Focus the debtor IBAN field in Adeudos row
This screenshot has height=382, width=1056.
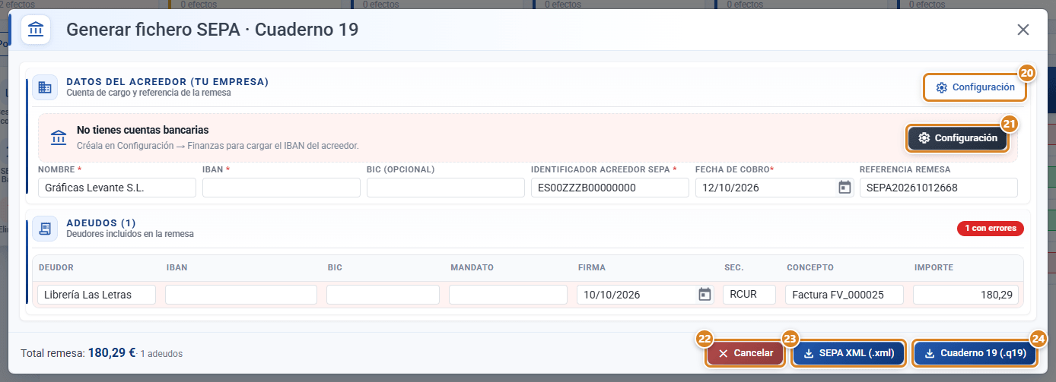coord(241,295)
